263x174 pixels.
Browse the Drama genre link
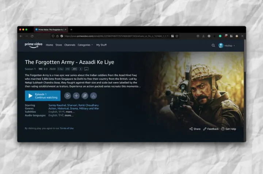[74, 108]
